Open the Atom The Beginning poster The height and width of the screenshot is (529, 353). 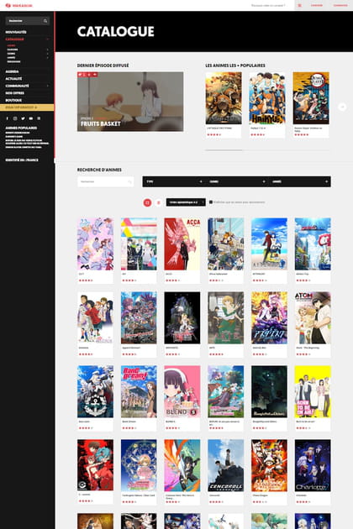(x=313, y=317)
